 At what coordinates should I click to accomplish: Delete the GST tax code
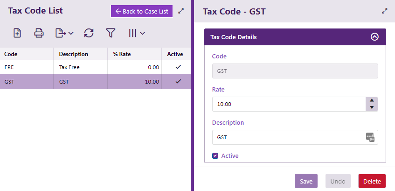pyautogui.click(x=372, y=181)
